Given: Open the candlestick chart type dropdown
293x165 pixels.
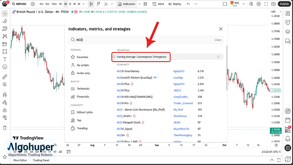Looking at the screenshot, I should point(91,4).
